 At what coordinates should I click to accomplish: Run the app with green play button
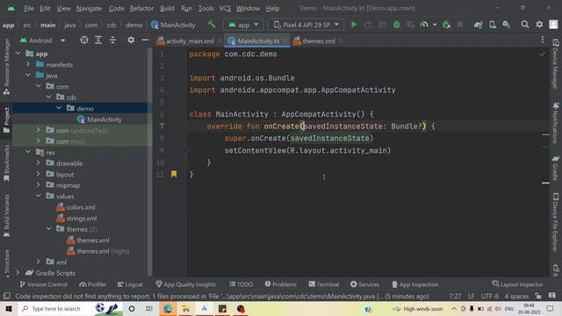click(x=354, y=25)
